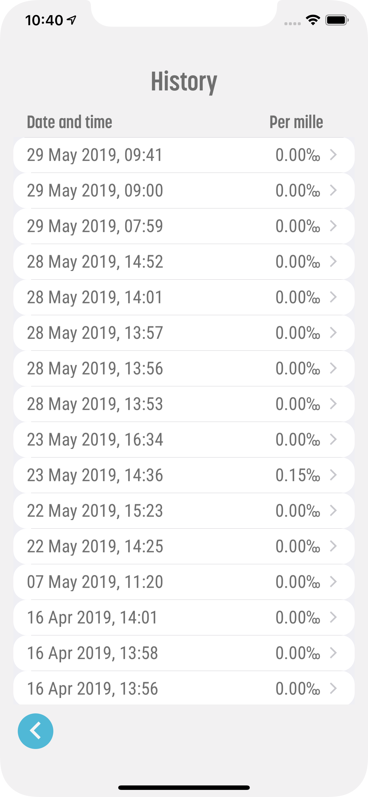Tap the blue back arrow button
Viewport: 368px width, 797px height.
36,731
